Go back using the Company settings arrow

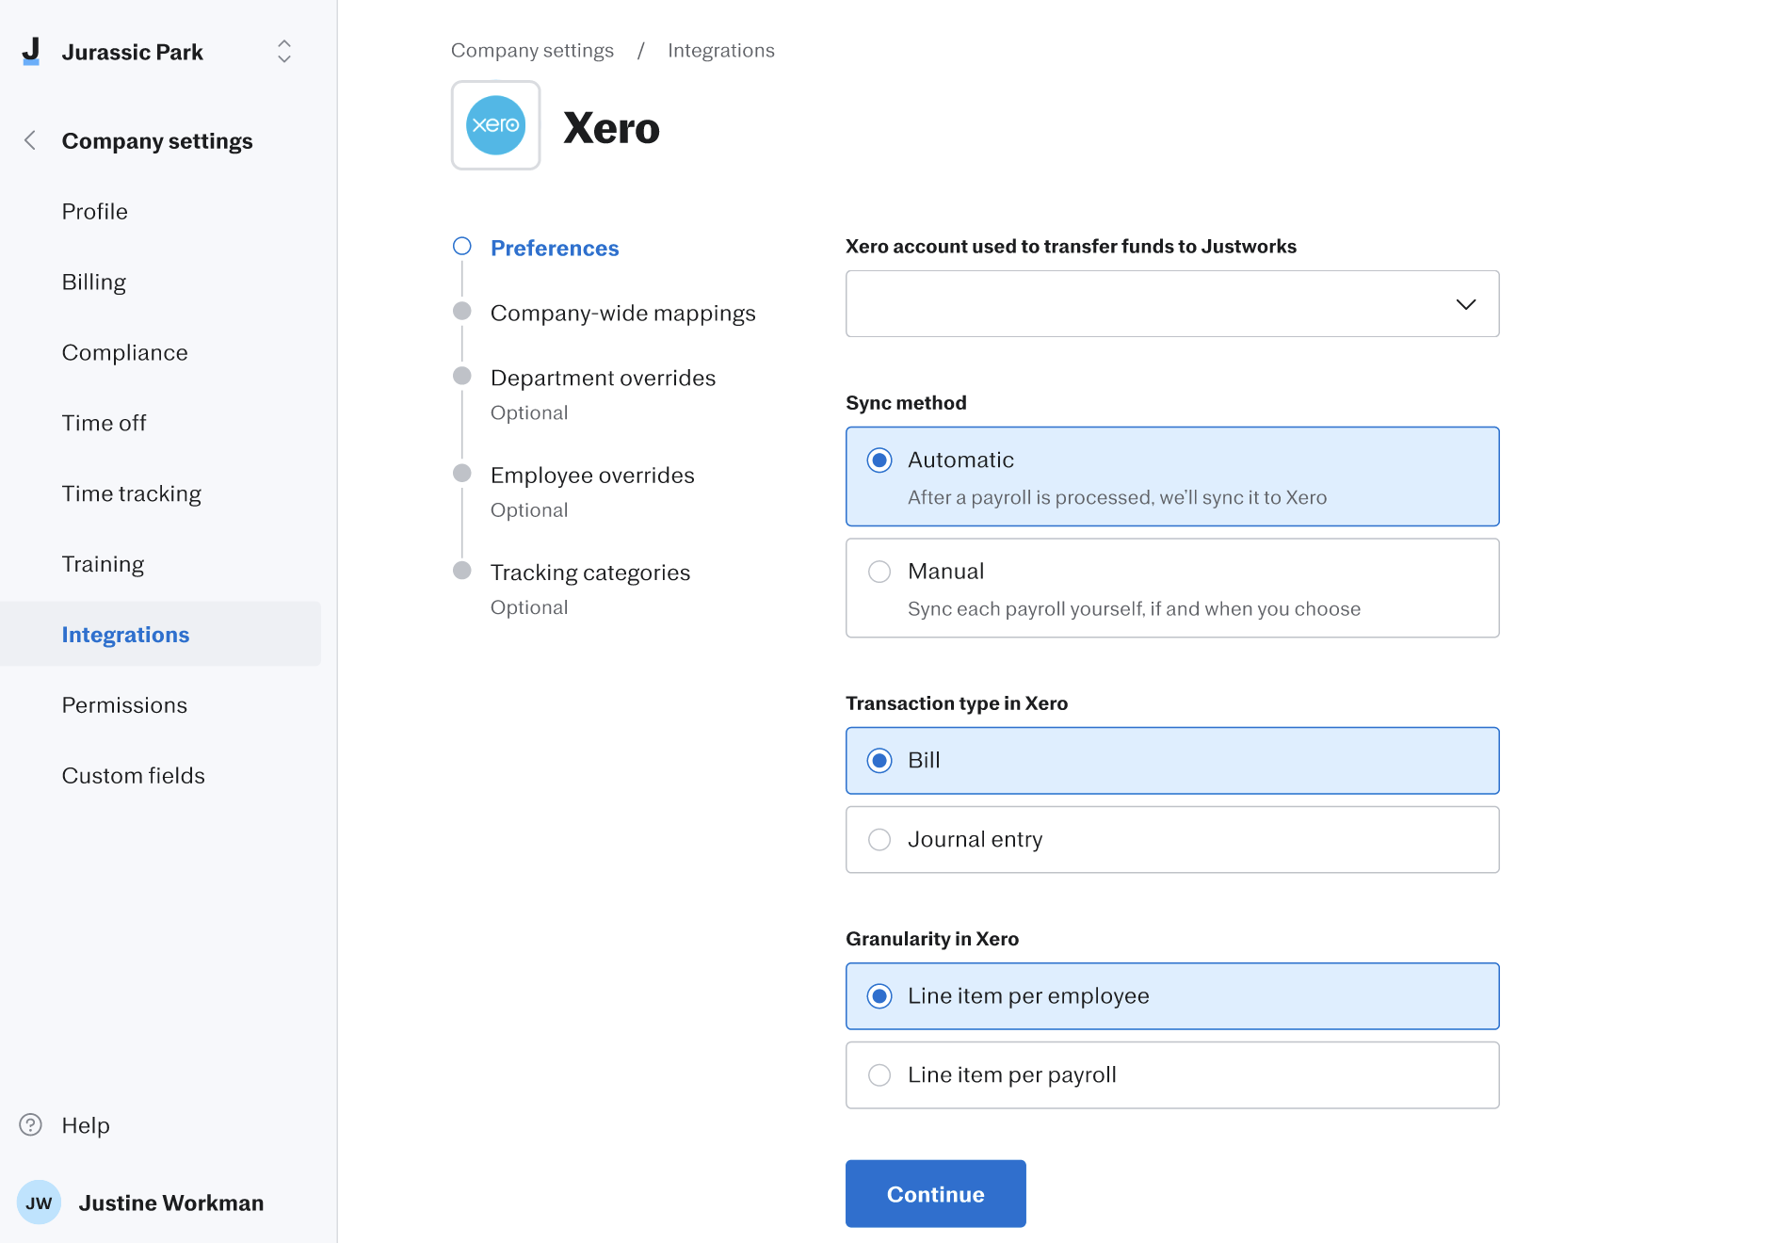pyautogui.click(x=30, y=140)
